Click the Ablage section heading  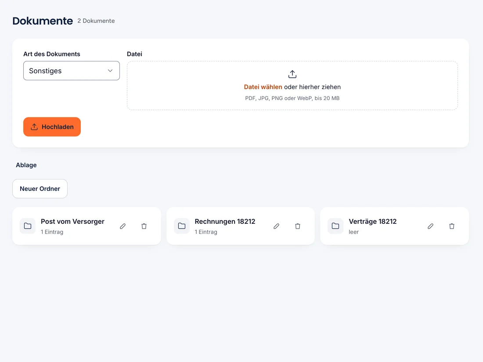coord(26,165)
